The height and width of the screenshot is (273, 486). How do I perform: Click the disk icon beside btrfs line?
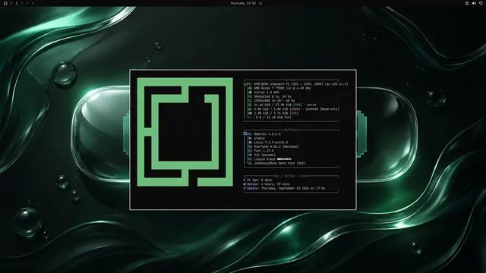click(x=250, y=105)
